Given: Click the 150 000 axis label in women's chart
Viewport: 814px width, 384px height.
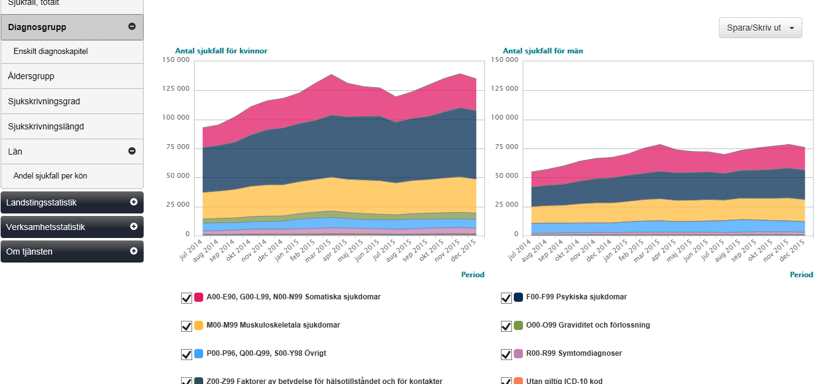Looking at the screenshot, I should (x=176, y=60).
